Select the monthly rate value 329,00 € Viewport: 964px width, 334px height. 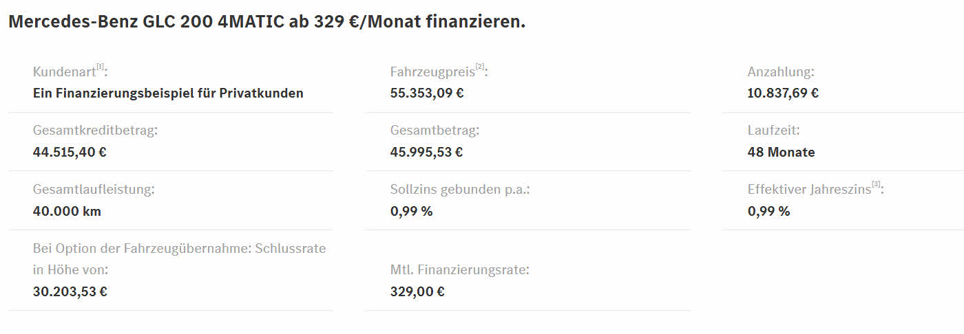coord(417,291)
